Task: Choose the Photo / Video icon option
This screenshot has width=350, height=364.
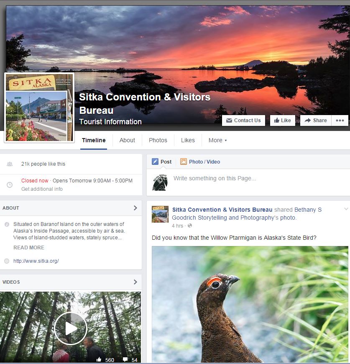Action: (184, 161)
